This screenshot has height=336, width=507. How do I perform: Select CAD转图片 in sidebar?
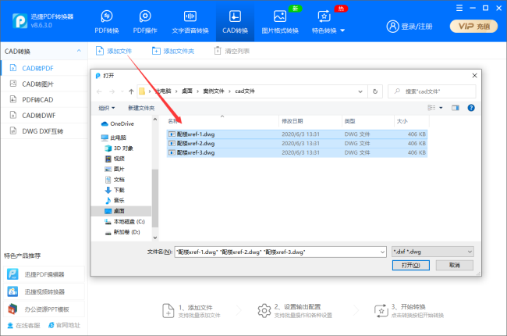click(44, 84)
